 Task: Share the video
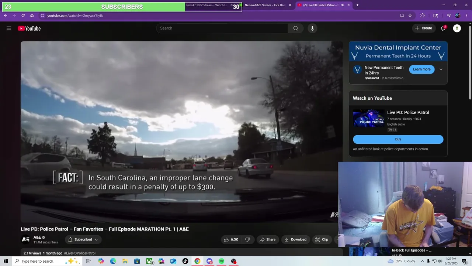click(268, 239)
